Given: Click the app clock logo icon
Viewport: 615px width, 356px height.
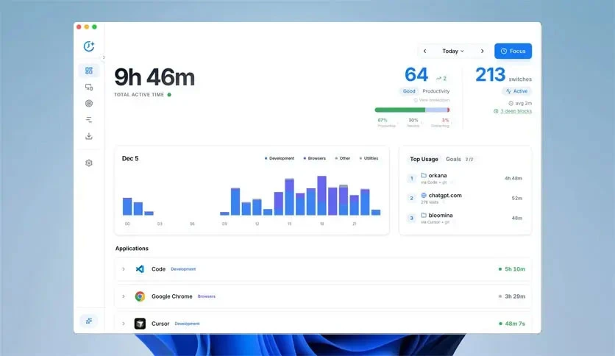Looking at the screenshot, I should tap(89, 46).
